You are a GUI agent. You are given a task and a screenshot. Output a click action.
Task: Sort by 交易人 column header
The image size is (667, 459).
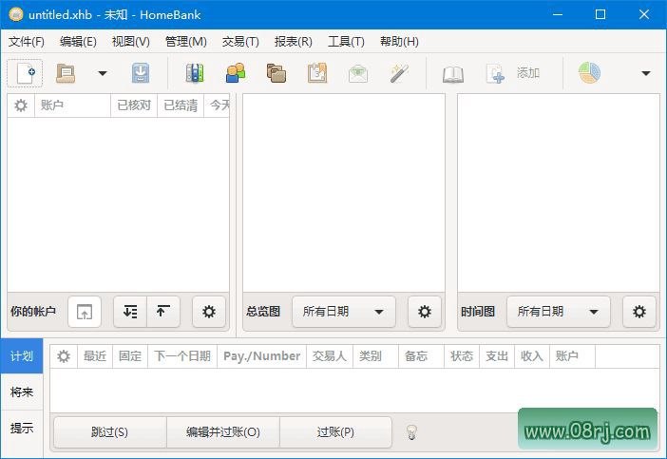pyautogui.click(x=330, y=356)
